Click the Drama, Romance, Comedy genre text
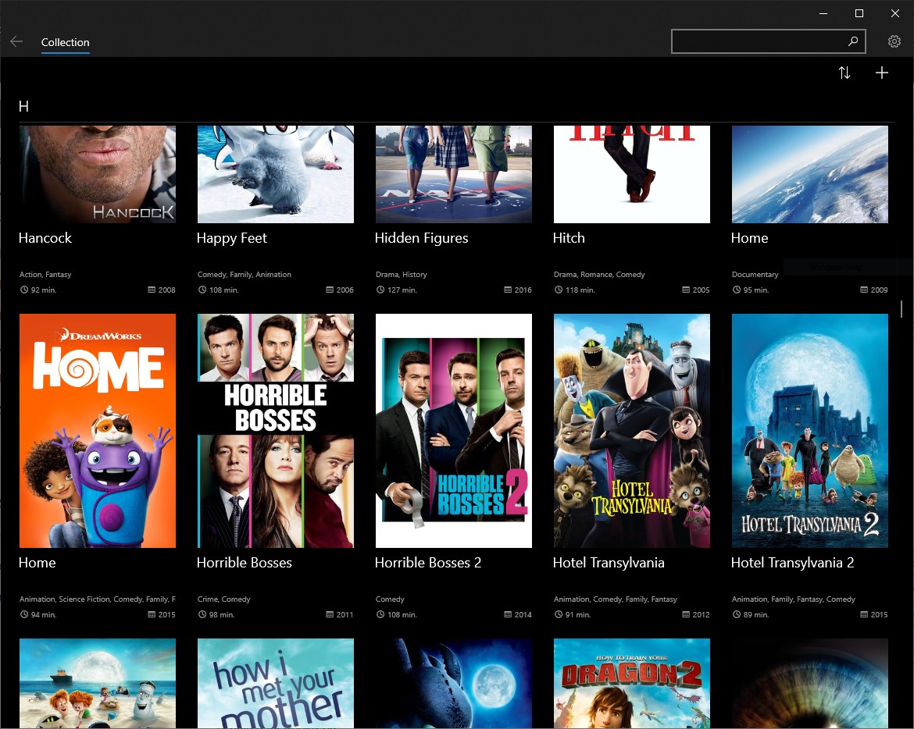This screenshot has width=914, height=729. click(599, 274)
